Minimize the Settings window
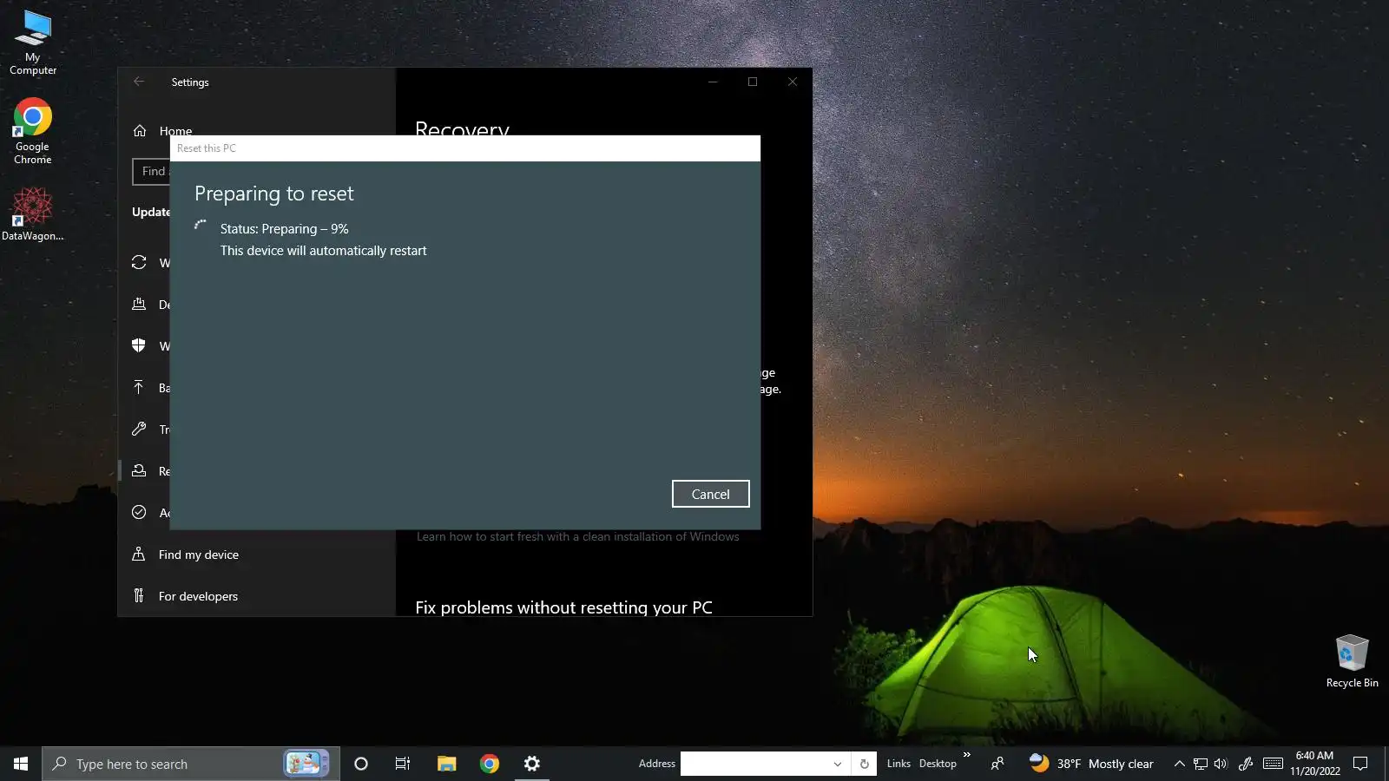The image size is (1389, 781). click(713, 82)
